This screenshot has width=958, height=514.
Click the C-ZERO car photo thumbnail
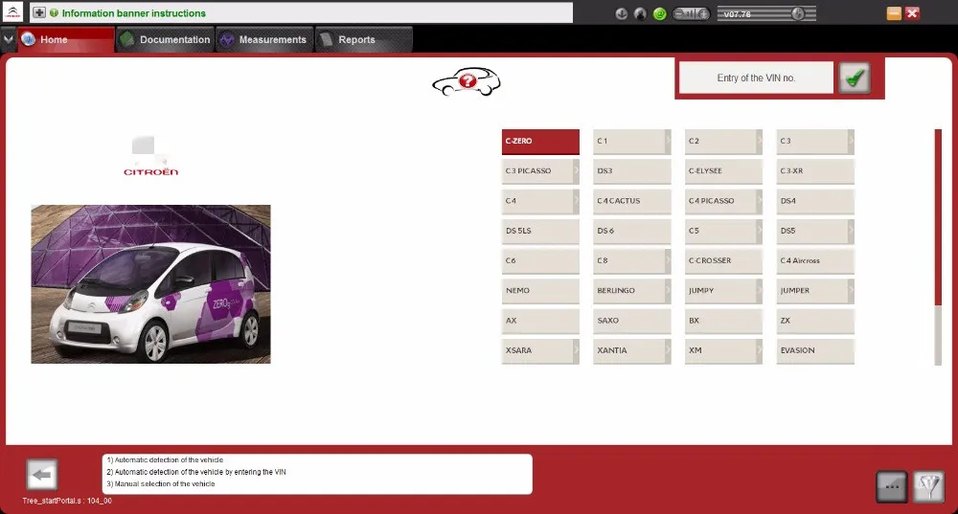point(151,284)
